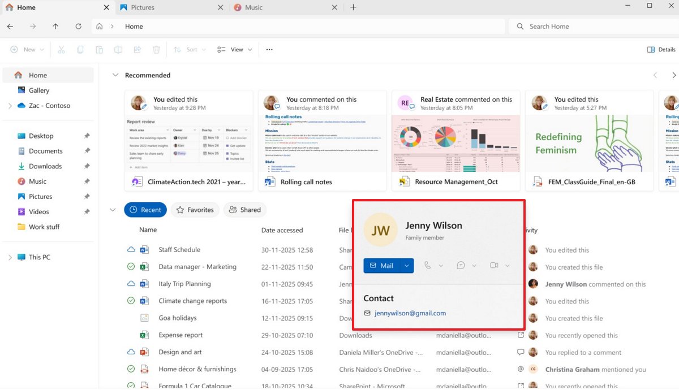Select the Shared filter pill
This screenshot has width=679, height=390.
click(245, 210)
